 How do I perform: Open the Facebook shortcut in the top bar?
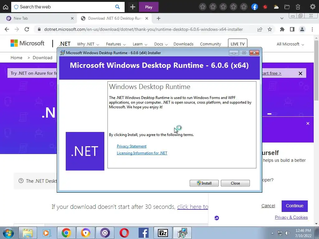point(255,7)
